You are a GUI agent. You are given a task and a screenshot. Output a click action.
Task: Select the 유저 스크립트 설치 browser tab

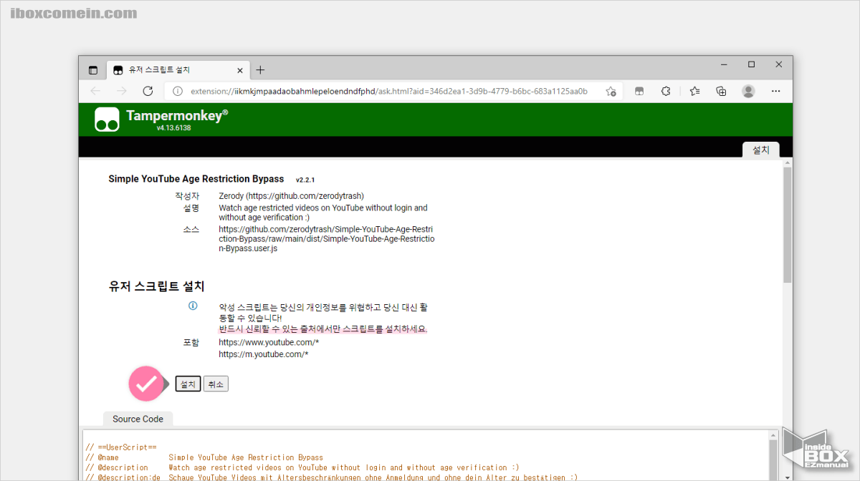pos(172,69)
